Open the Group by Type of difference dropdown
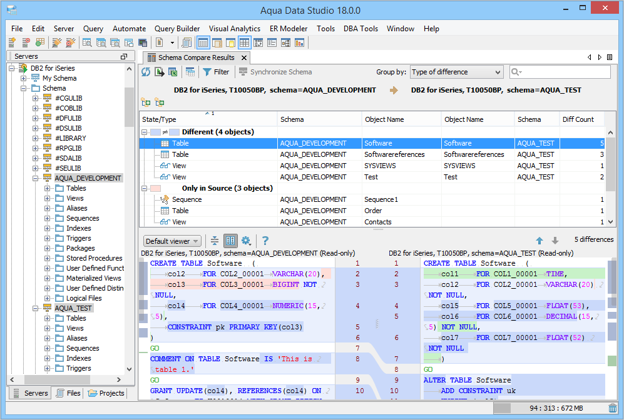The width and height of the screenshot is (624, 420). (x=456, y=72)
